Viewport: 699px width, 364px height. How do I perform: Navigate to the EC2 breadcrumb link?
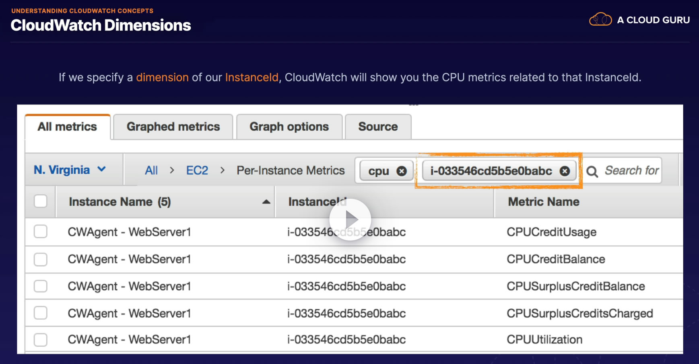pyautogui.click(x=197, y=171)
